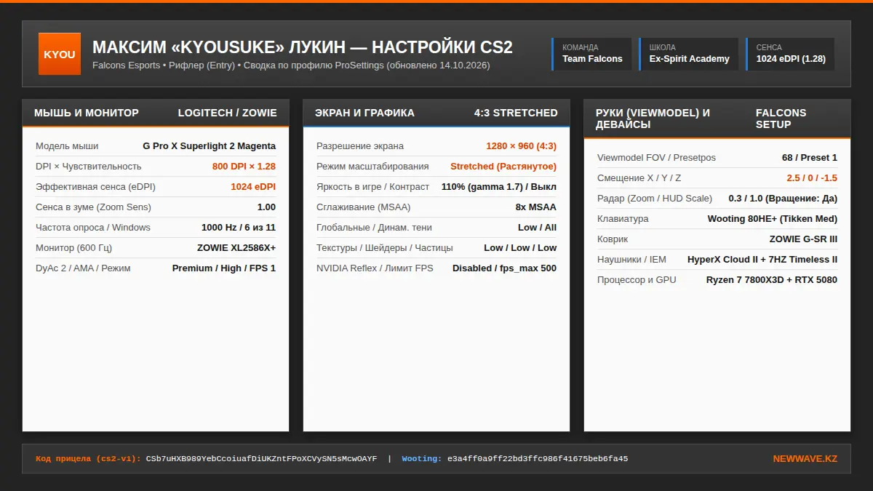Click the Эффективная сенса (eDPI) label
873x491 pixels.
click(x=95, y=186)
